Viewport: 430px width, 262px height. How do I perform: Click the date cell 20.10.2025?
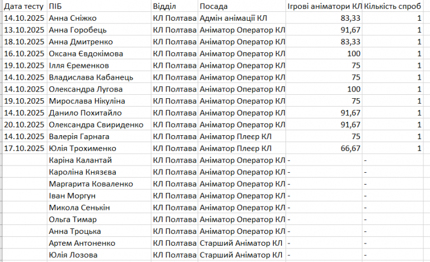point(24,124)
